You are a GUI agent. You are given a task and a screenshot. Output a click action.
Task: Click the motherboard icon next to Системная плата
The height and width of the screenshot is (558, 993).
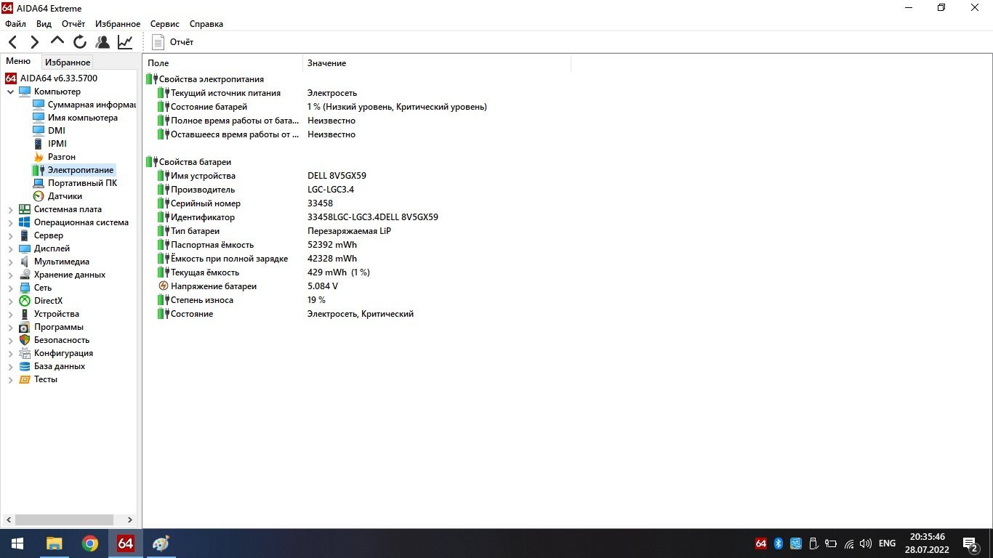pyautogui.click(x=25, y=209)
